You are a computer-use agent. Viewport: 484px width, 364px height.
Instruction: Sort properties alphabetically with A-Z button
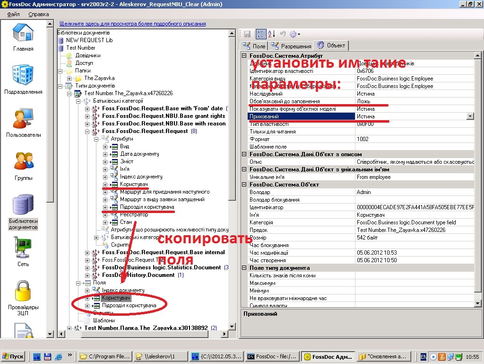click(x=271, y=34)
